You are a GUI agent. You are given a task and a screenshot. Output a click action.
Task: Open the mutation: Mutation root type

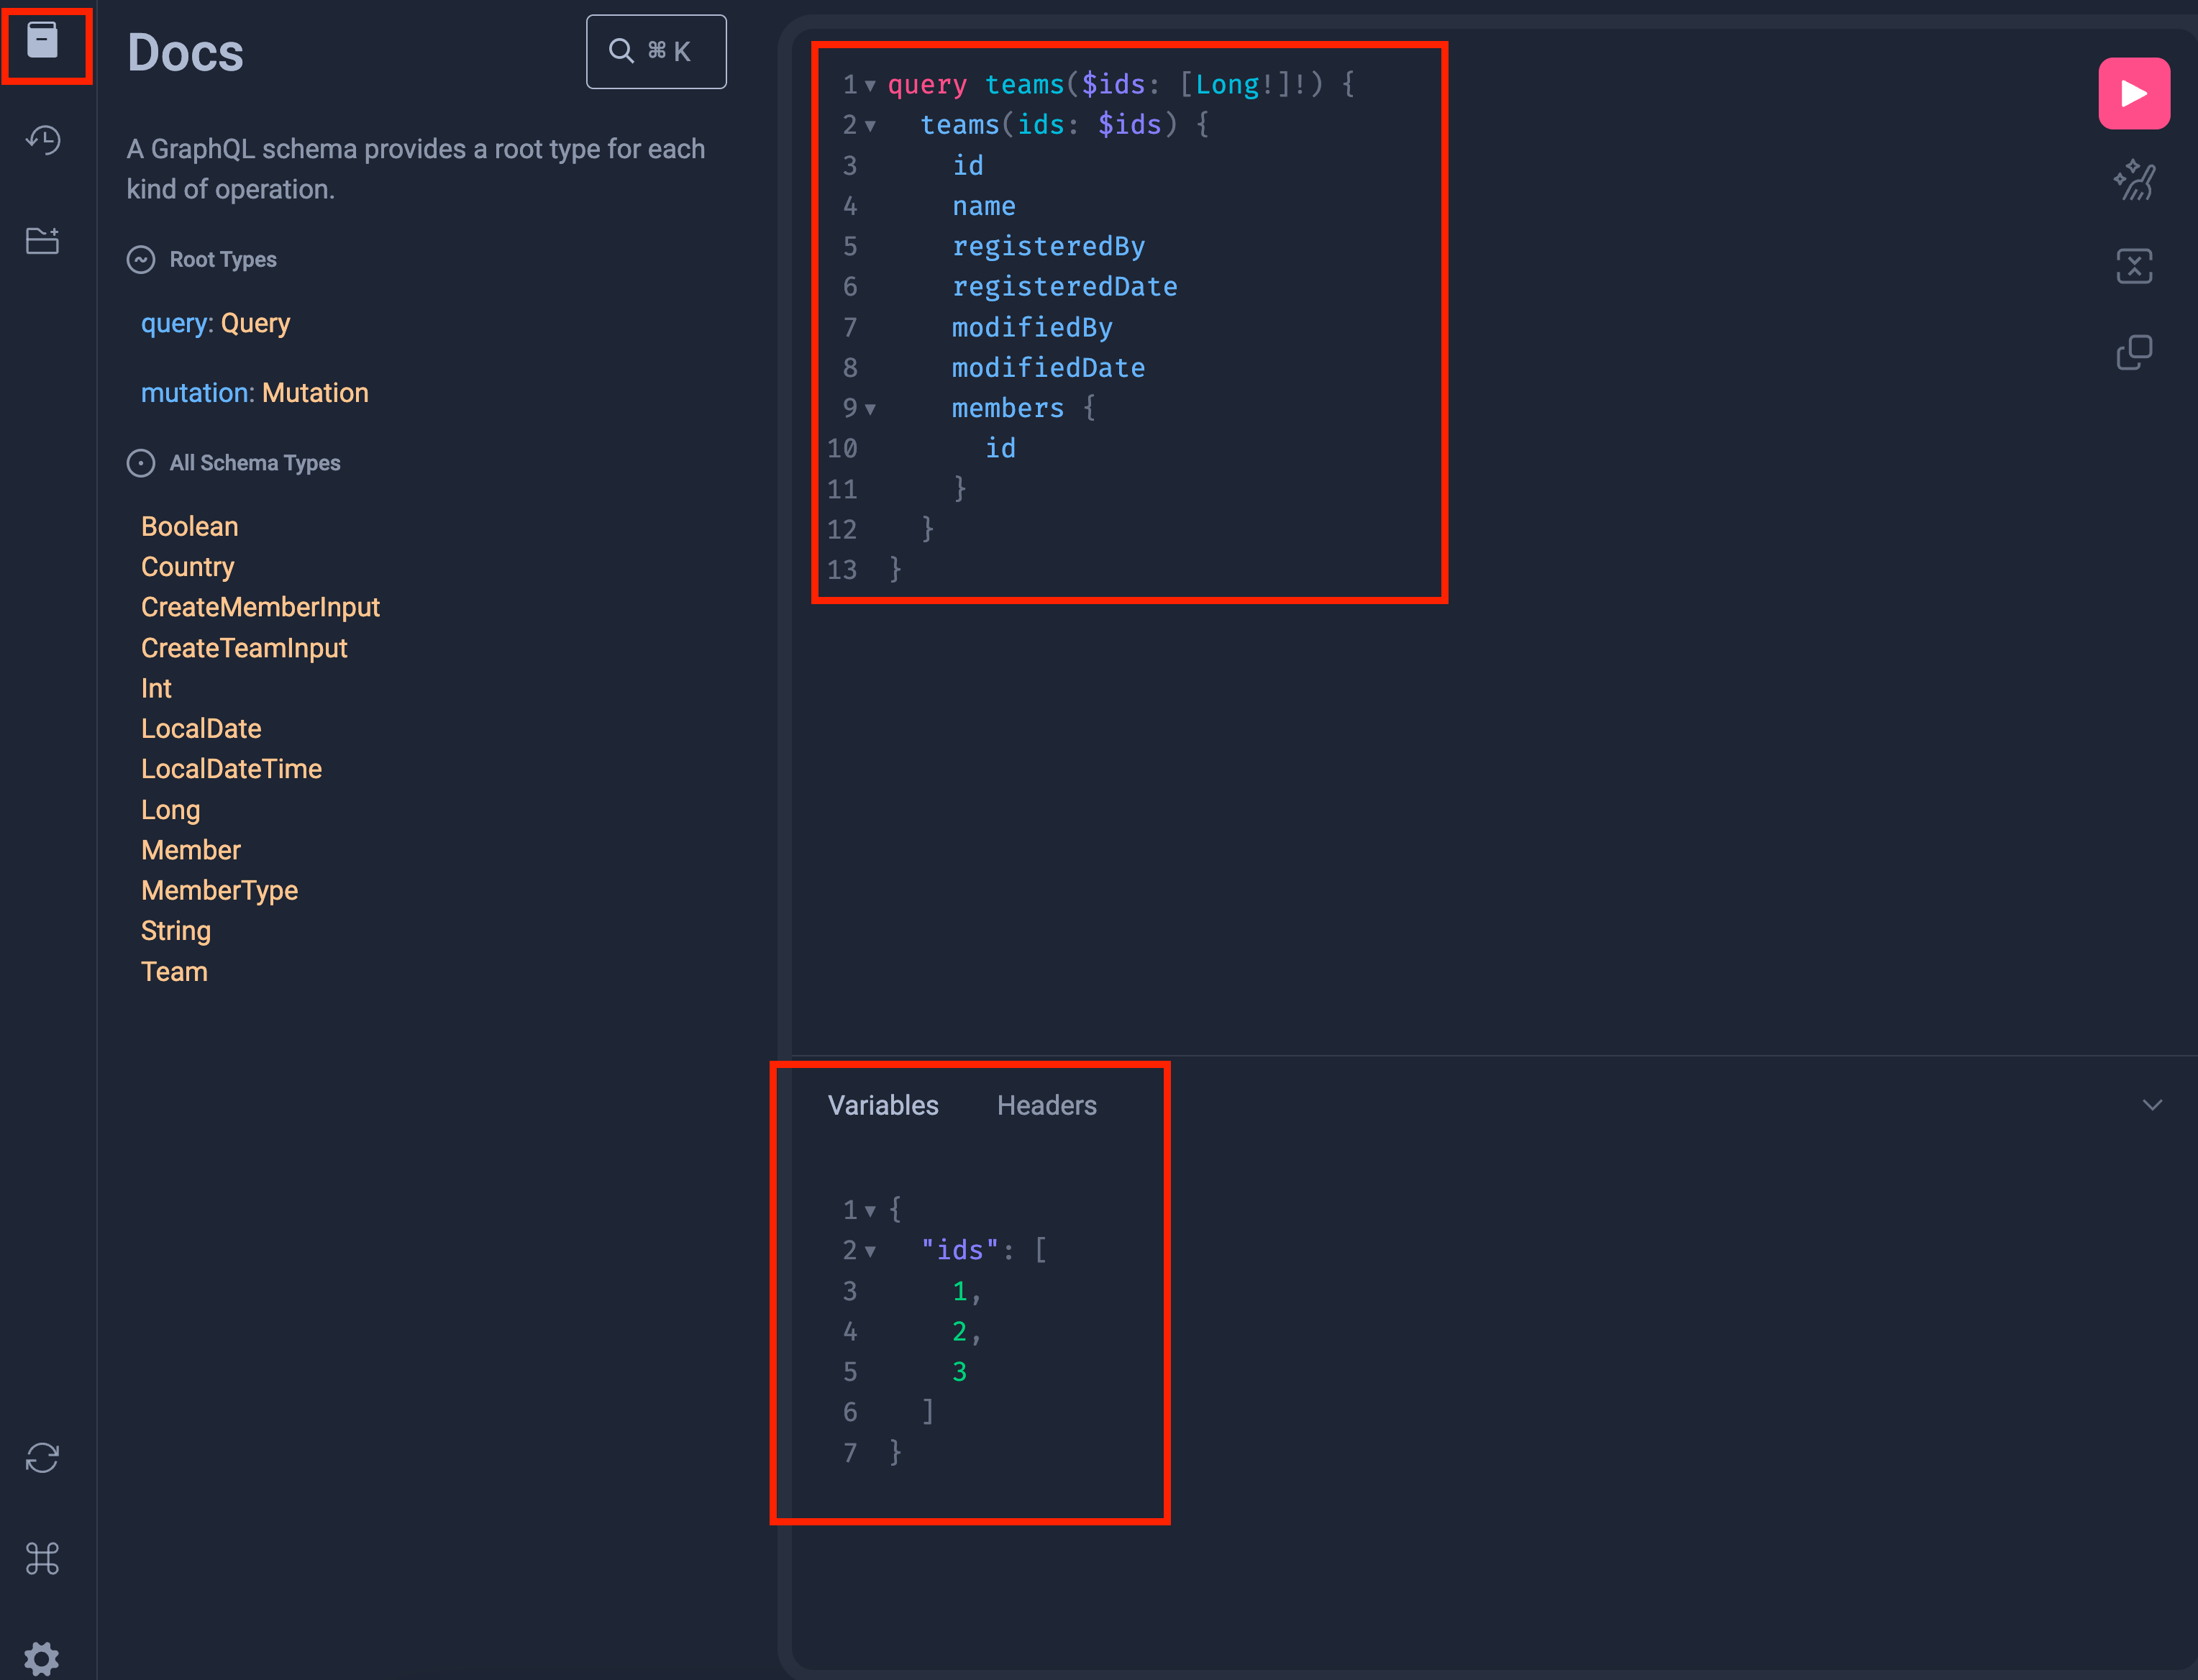314,393
